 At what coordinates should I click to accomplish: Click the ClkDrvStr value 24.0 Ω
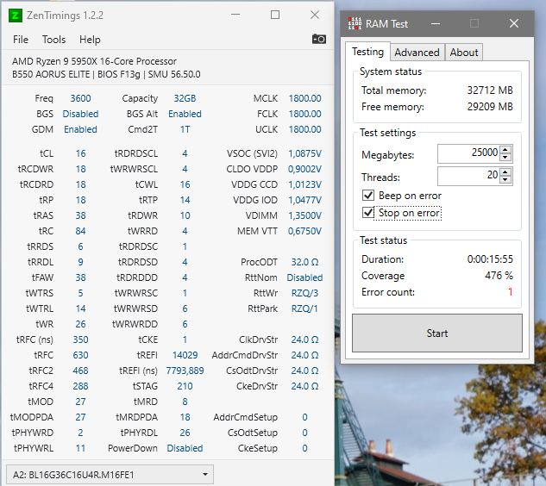pos(304,340)
